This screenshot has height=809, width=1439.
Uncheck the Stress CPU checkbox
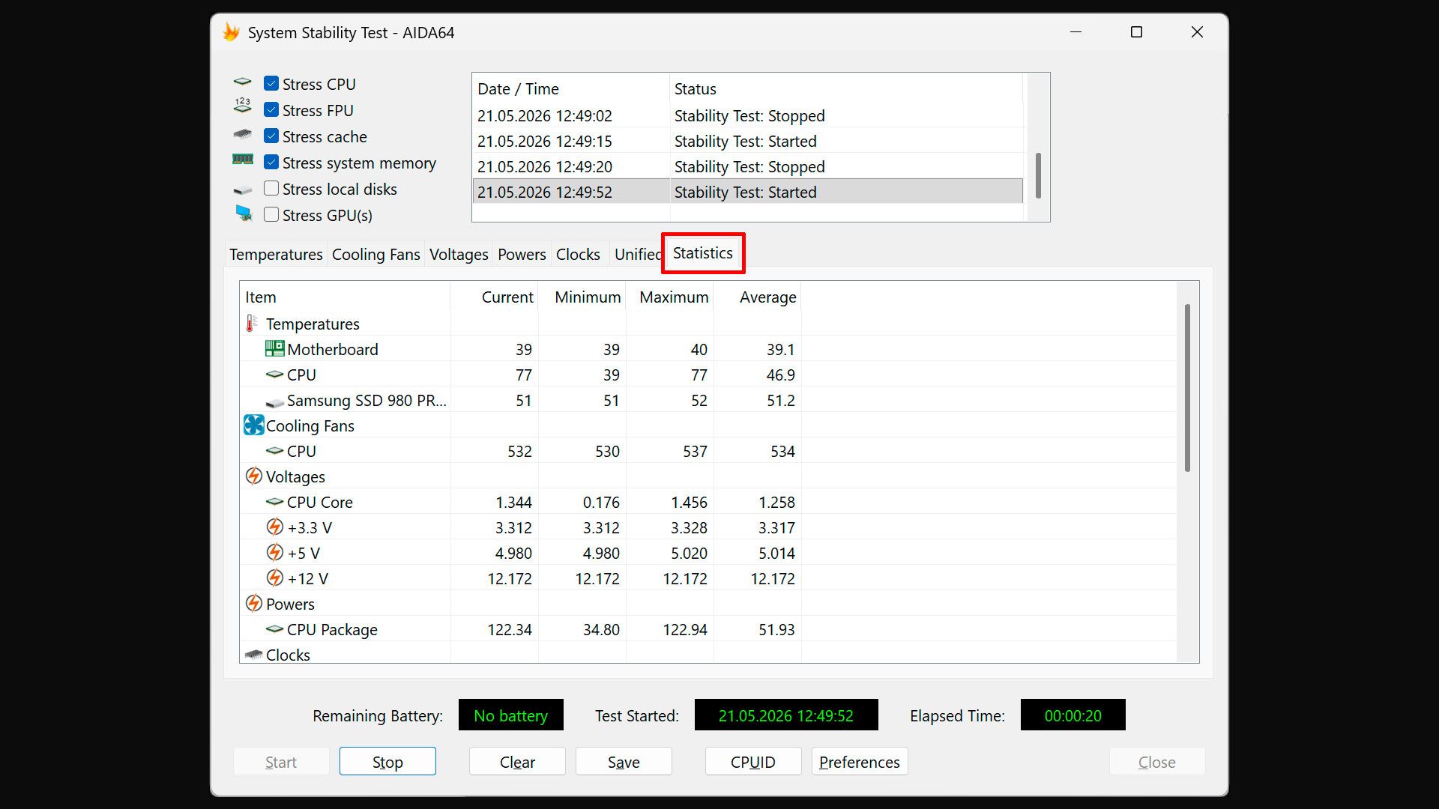click(271, 83)
